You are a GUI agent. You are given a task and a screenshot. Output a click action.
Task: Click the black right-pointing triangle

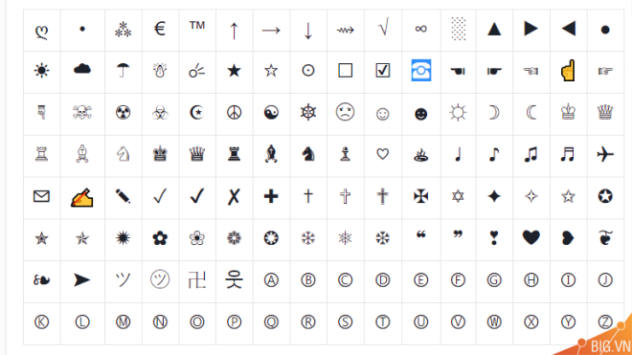pos(530,29)
